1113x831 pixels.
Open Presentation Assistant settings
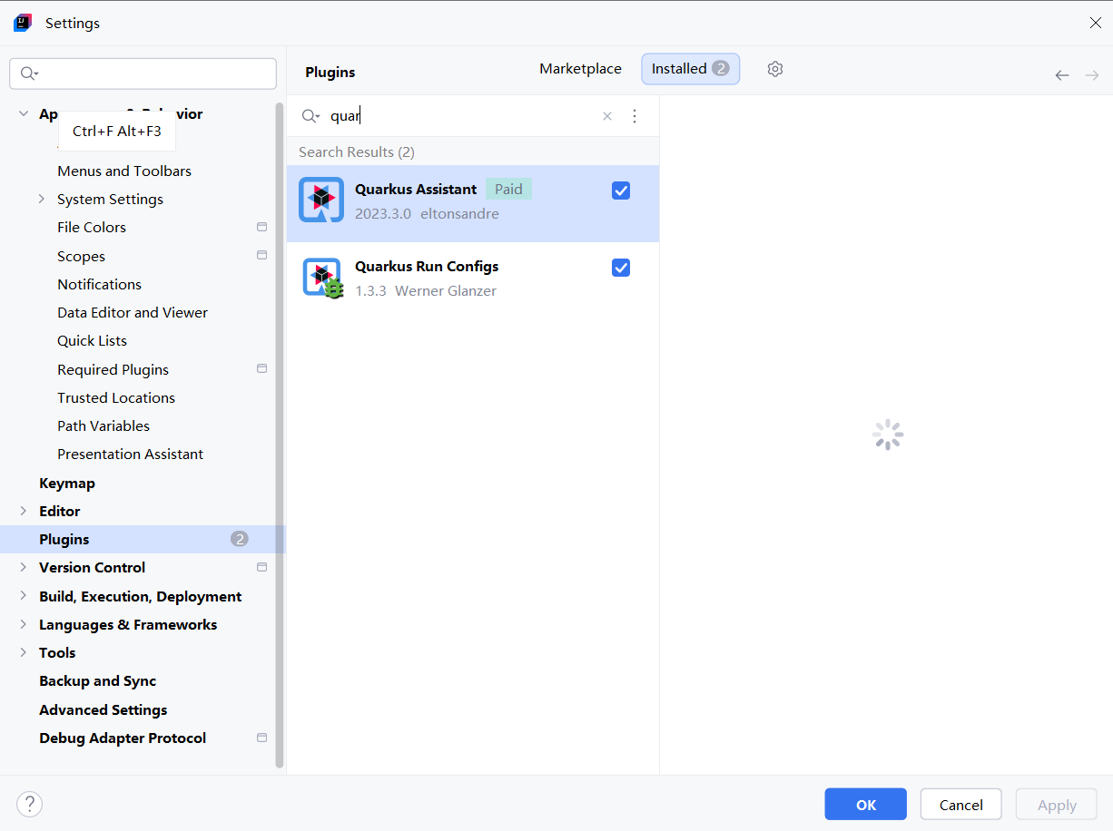(130, 454)
